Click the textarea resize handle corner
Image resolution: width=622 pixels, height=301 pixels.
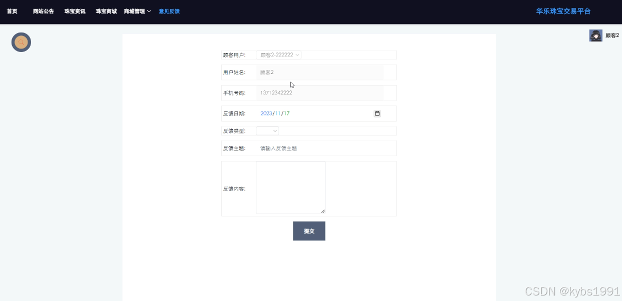point(323,211)
